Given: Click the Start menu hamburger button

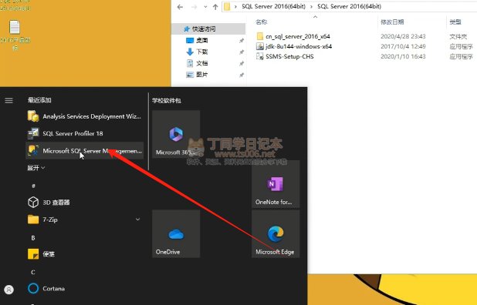Looking at the screenshot, I should pyautogui.click(x=8, y=100).
